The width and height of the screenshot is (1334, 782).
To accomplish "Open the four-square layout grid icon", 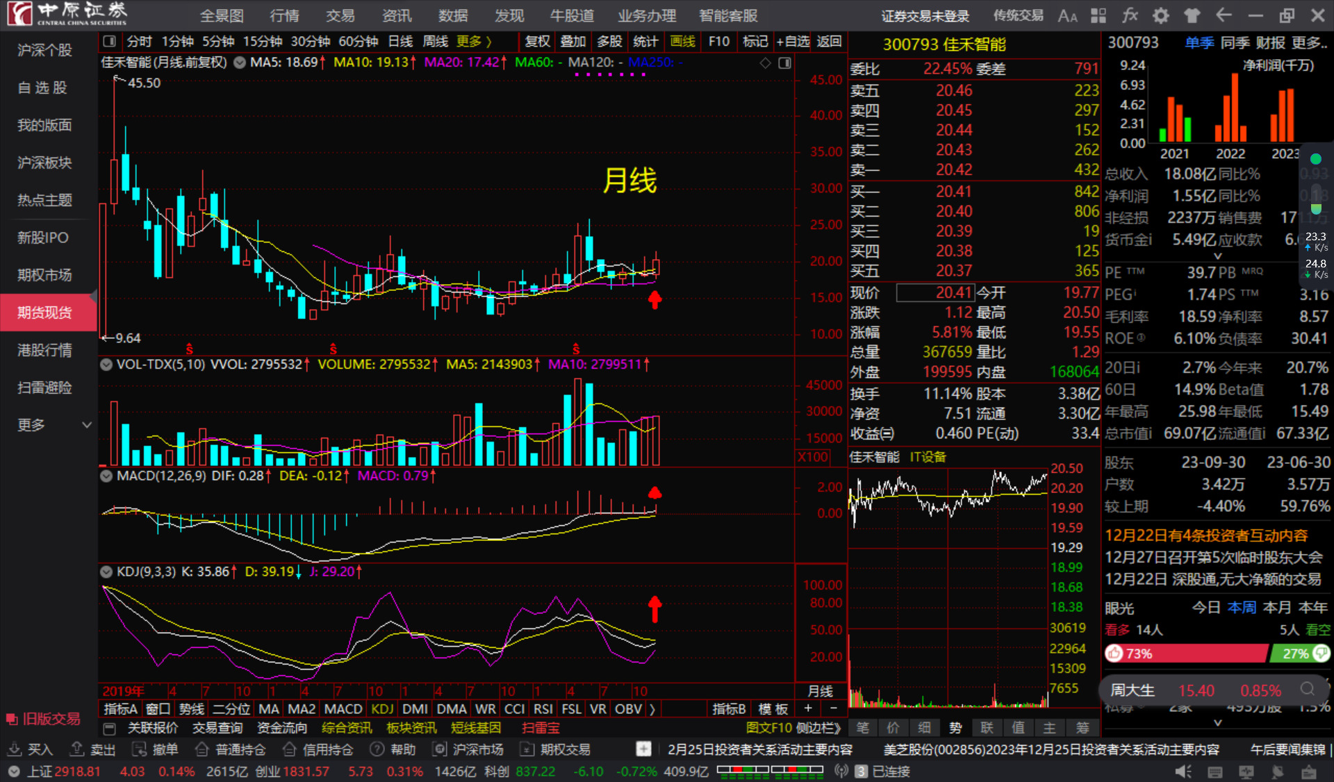I will [1098, 16].
